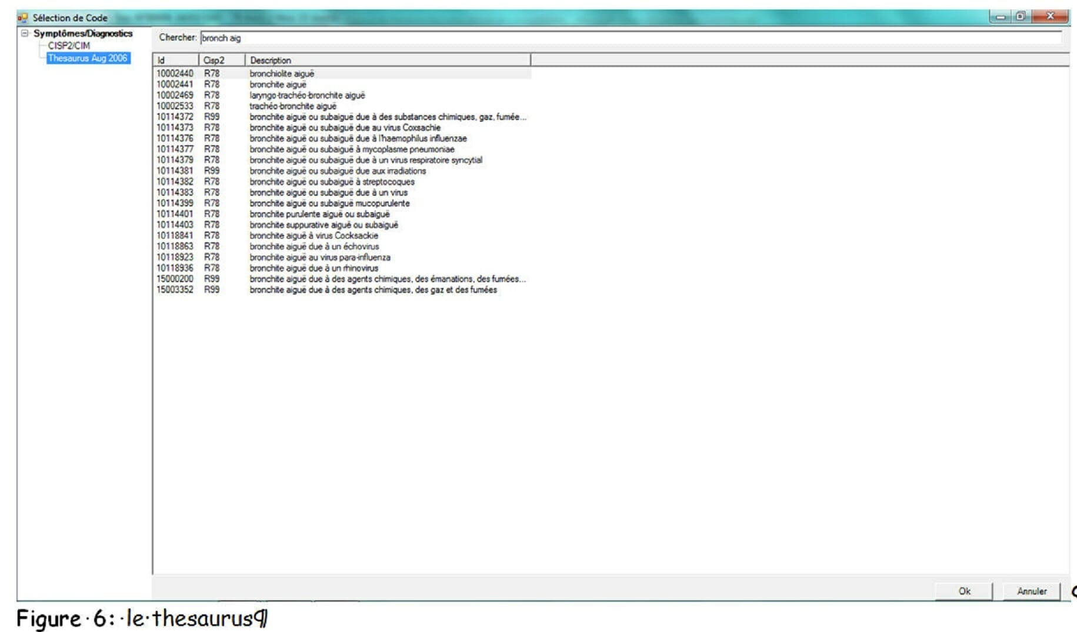Click the Sélection de Code window icon

click(x=23, y=18)
